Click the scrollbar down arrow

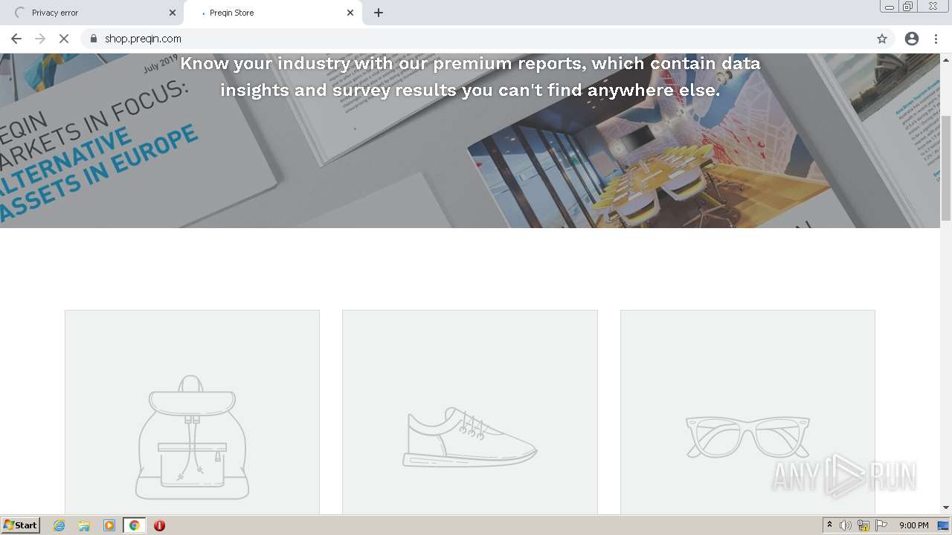point(946,508)
